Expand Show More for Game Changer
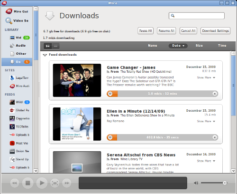The image size is (237, 194). pyautogui.click(x=206, y=78)
